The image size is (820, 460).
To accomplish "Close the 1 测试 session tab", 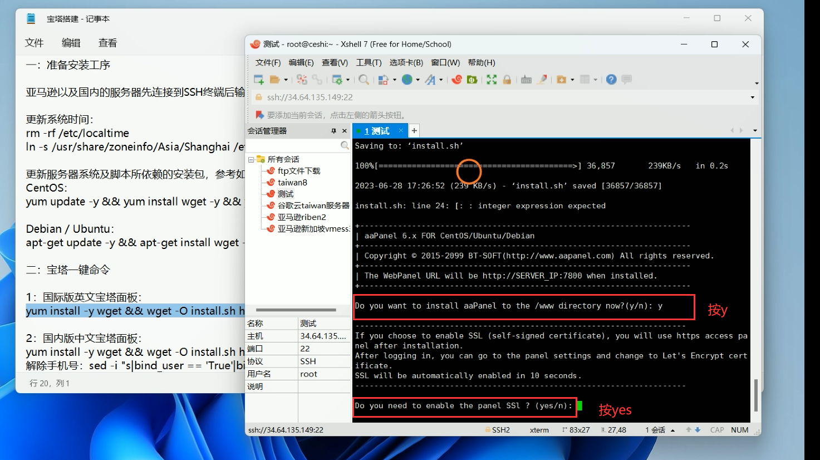I will pos(401,131).
